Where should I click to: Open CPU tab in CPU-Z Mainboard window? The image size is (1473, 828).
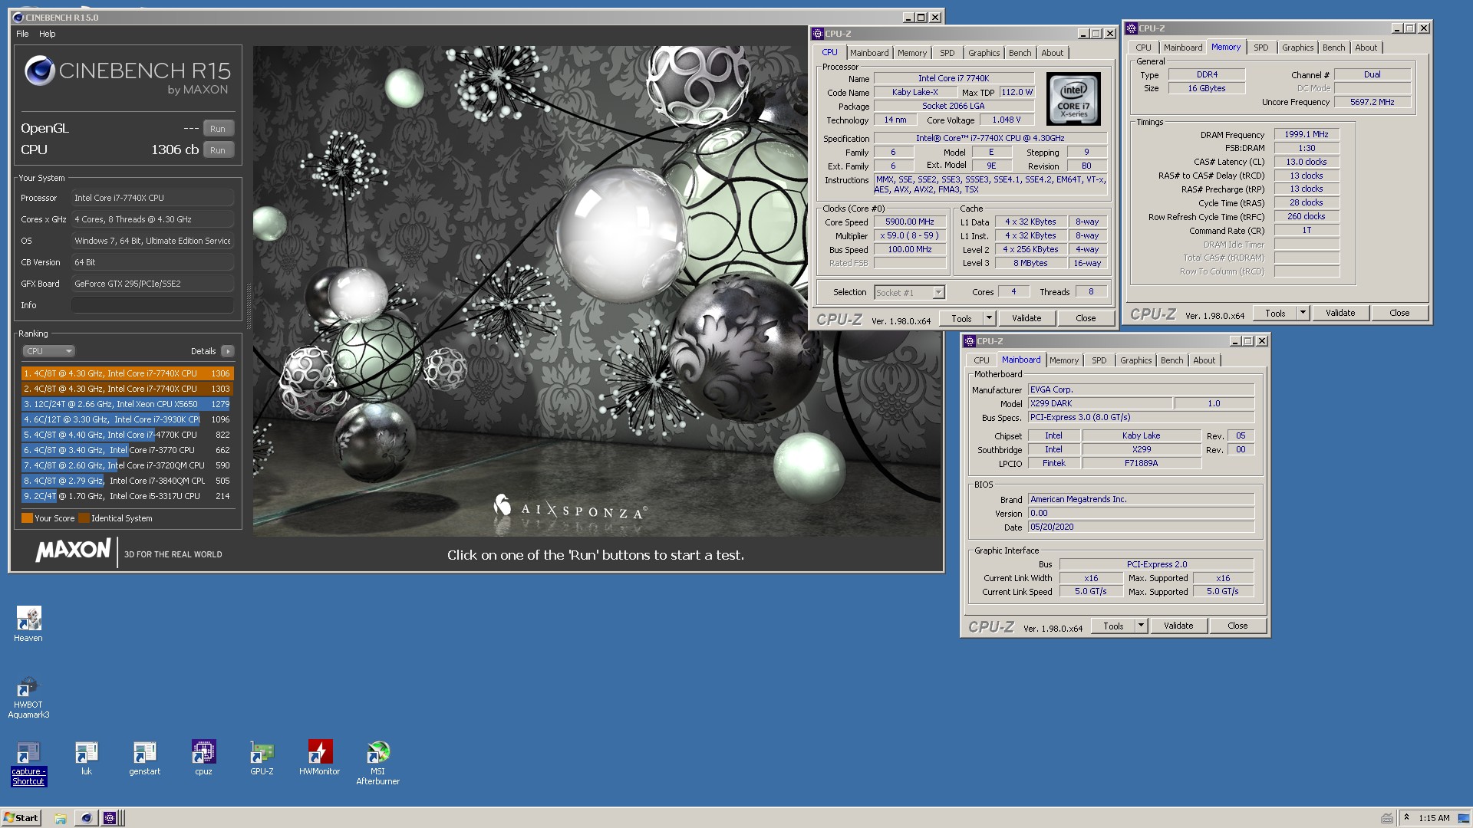pyautogui.click(x=981, y=360)
